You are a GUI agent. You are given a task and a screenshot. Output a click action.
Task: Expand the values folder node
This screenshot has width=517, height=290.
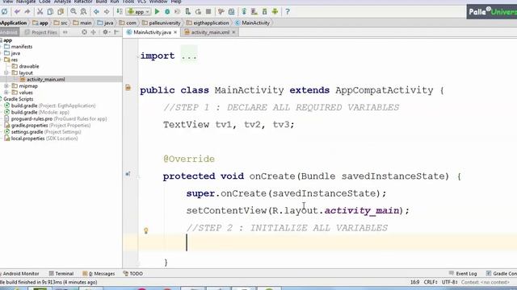click(6, 93)
